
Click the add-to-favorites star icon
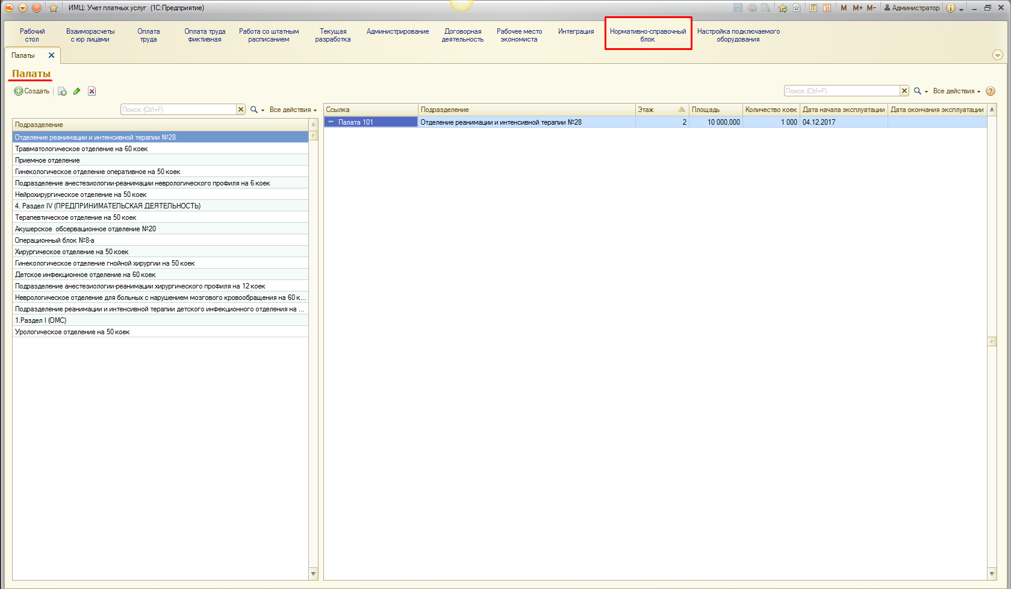783,8
